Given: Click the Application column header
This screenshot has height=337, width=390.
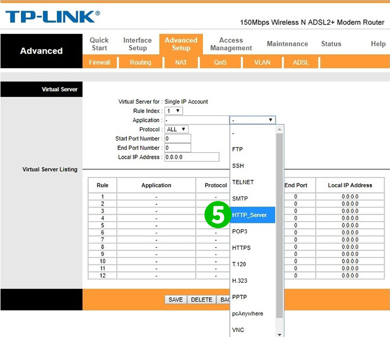Looking at the screenshot, I should click(x=156, y=185).
